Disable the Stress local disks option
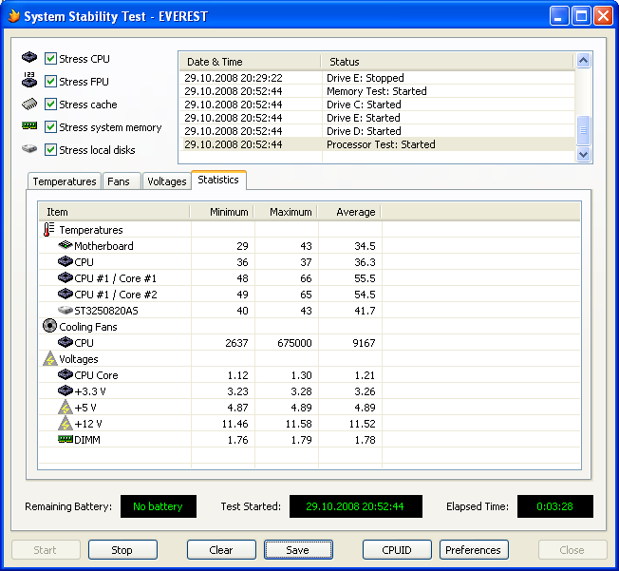Screen dimensions: 619x571 (x=51, y=150)
